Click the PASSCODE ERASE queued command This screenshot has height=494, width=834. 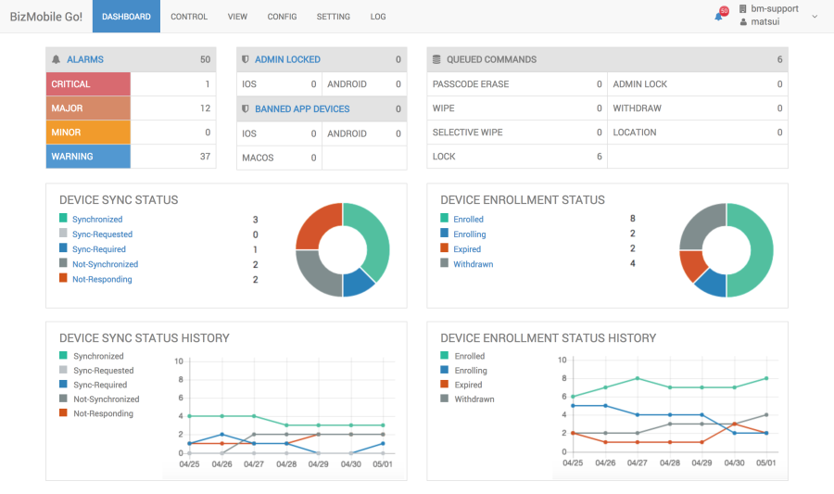[517, 84]
